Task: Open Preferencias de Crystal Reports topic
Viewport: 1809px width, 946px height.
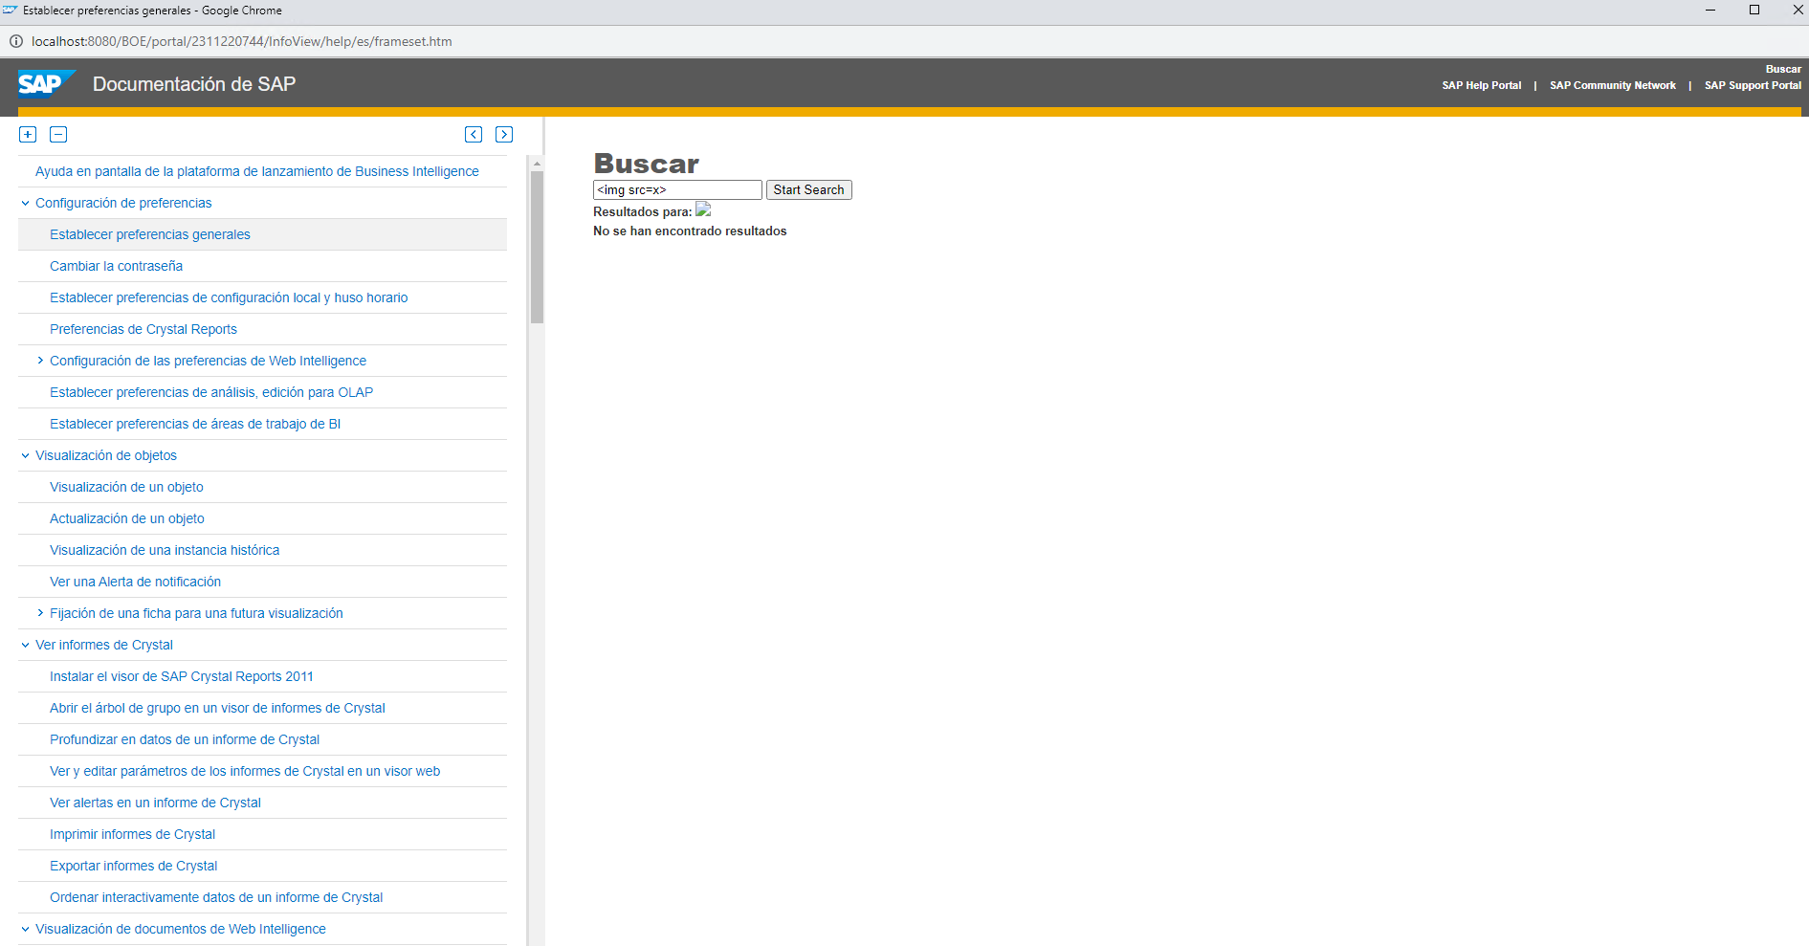Action: [x=143, y=329]
